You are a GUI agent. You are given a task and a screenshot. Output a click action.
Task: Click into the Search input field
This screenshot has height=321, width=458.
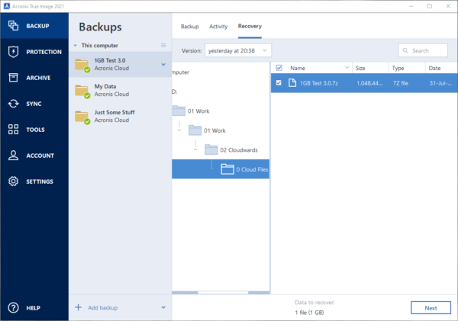pos(423,50)
